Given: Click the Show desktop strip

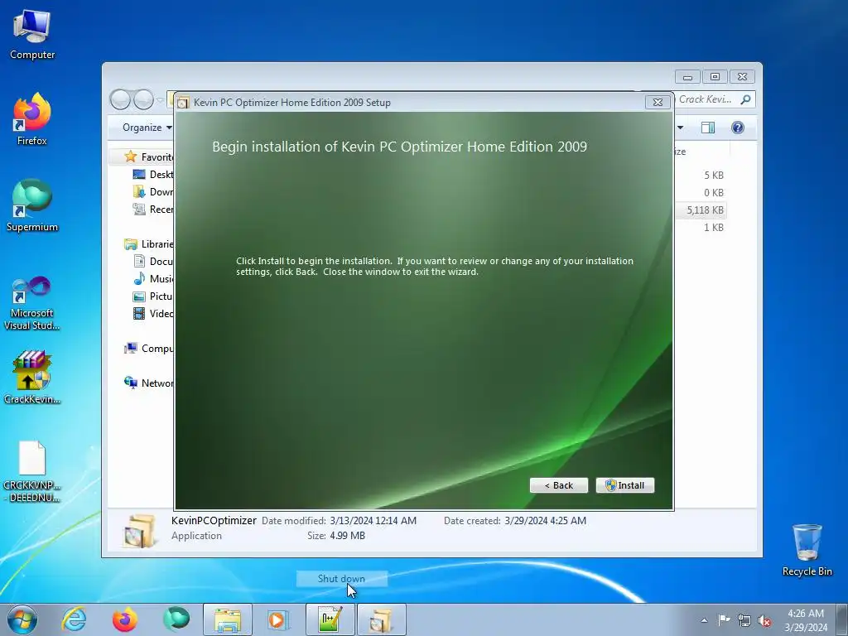Looking at the screenshot, I should point(842,619).
